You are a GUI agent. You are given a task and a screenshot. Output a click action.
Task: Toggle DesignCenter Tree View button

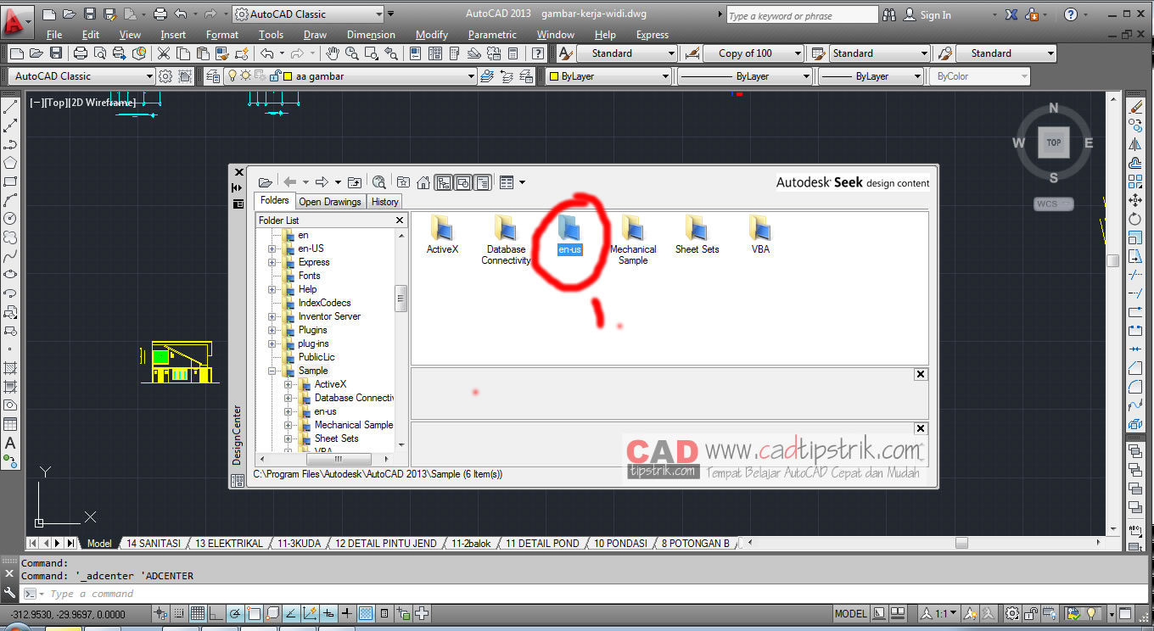click(x=444, y=182)
